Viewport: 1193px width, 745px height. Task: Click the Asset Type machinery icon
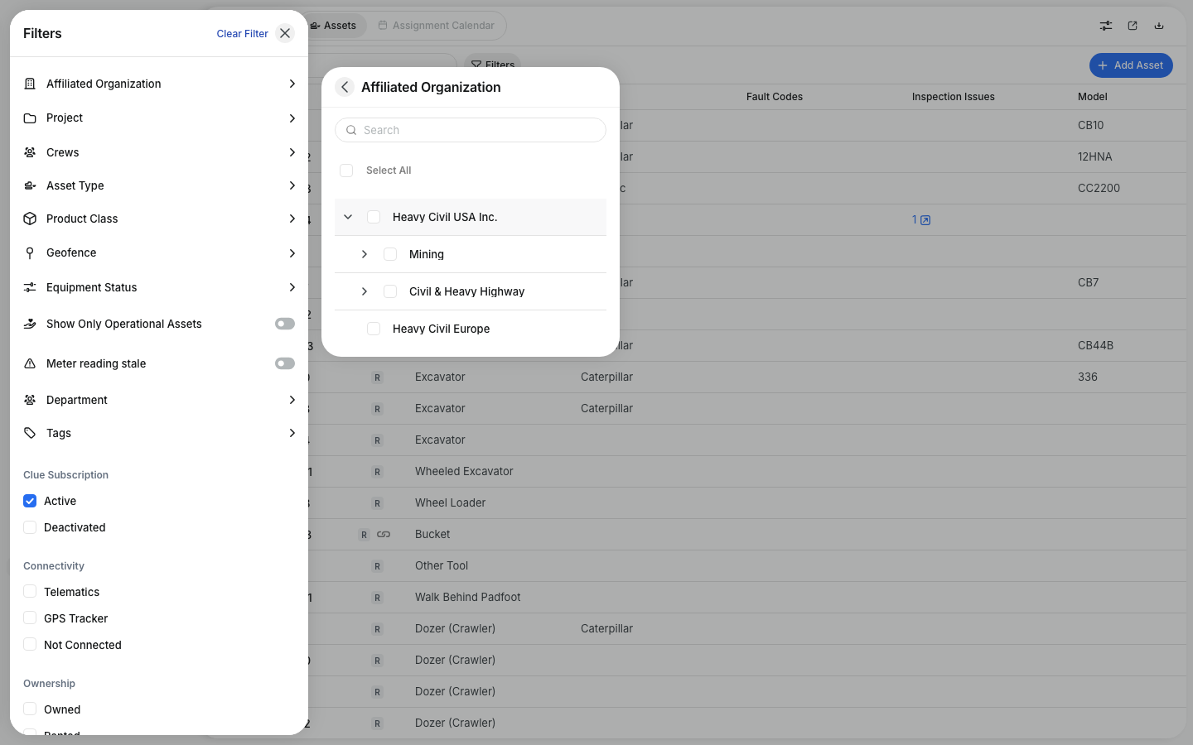click(30, 185)
